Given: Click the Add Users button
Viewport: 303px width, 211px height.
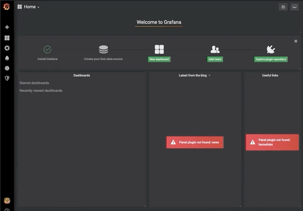Looking at the screenshot, I should click(215, 59).
